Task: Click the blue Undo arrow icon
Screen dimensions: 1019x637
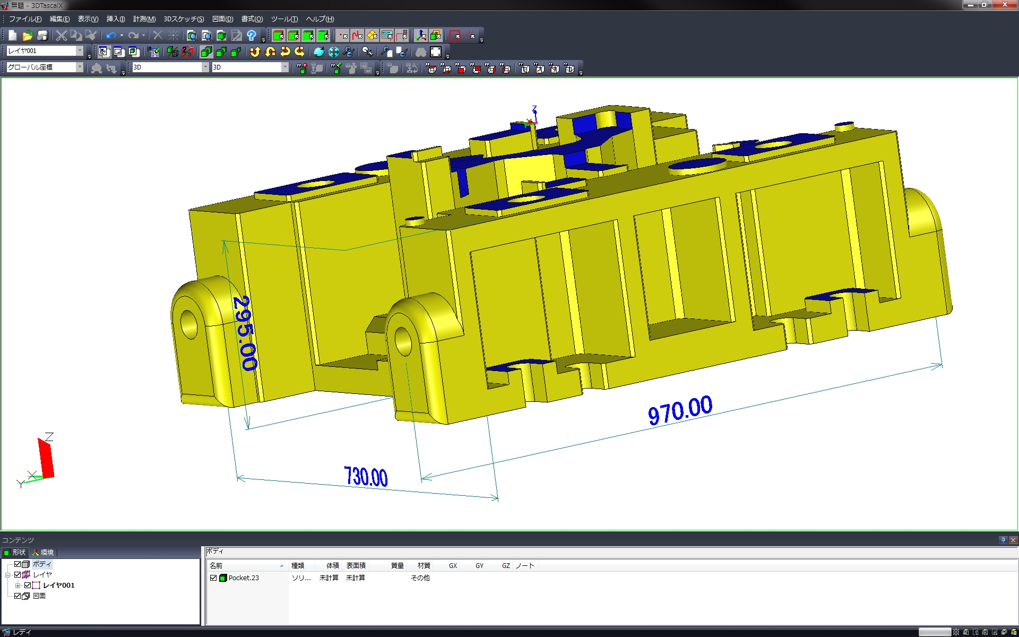Action: (111, 36)
